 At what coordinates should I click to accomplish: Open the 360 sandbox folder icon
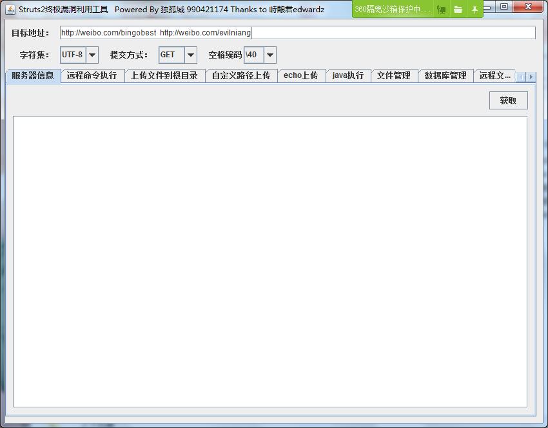click(458, 10)
